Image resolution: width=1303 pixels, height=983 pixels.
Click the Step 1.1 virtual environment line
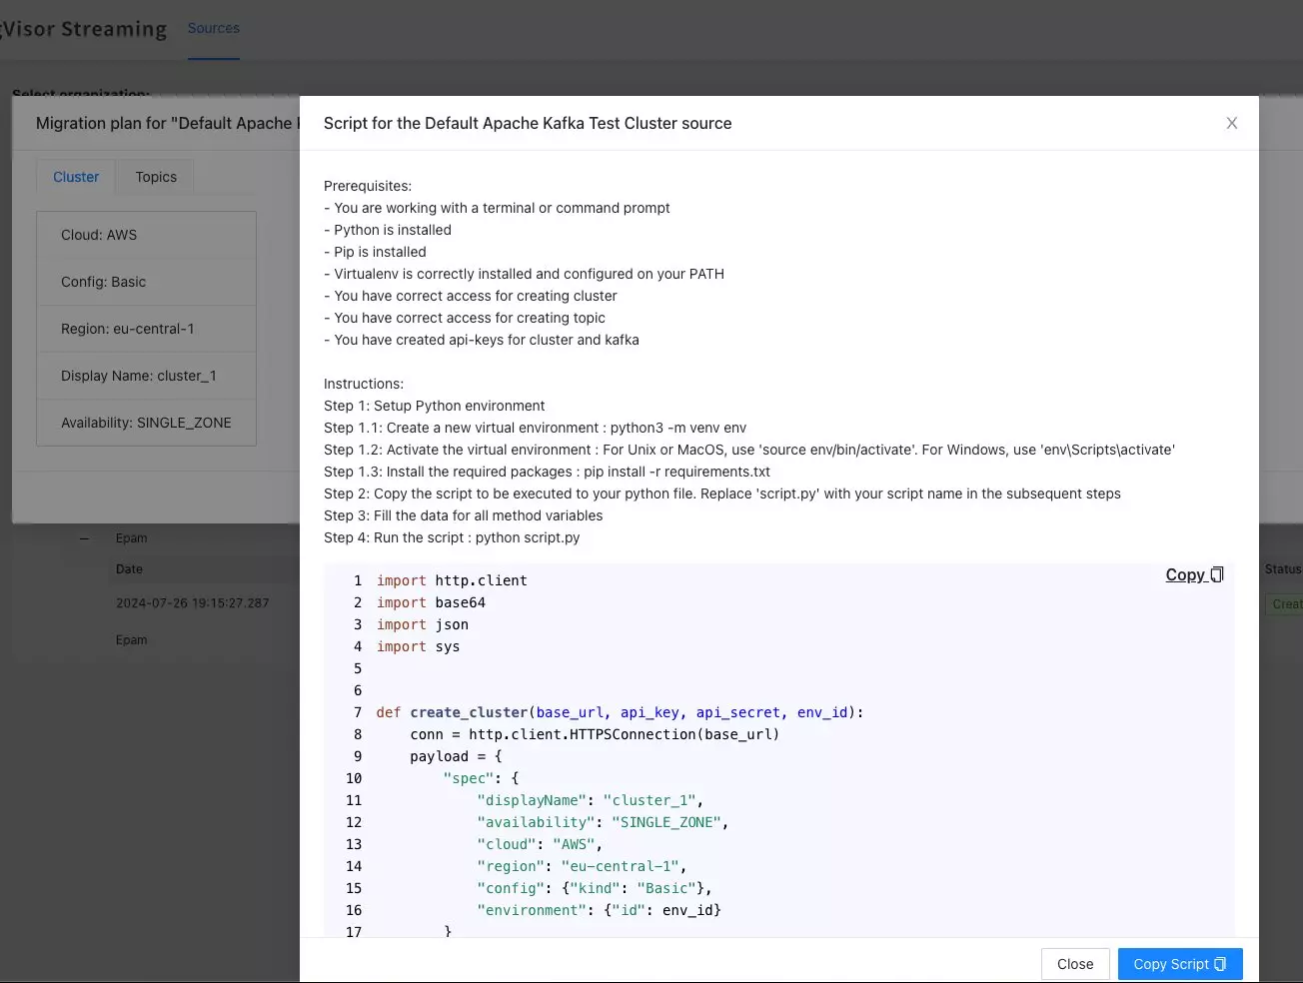click(535, 428)
